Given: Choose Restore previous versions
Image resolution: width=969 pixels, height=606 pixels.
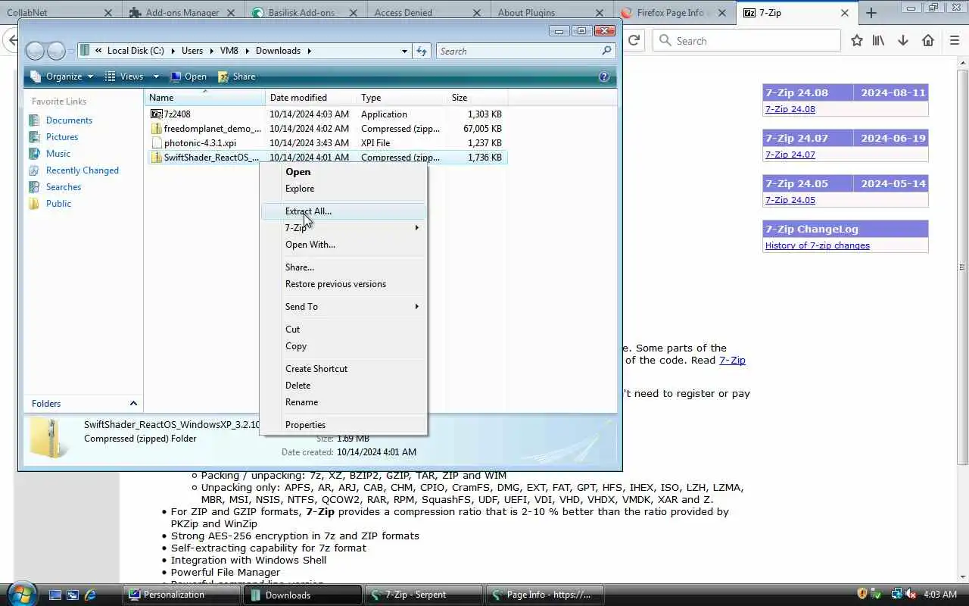Looking at the screenshot, I should click(x=344, y=284).
